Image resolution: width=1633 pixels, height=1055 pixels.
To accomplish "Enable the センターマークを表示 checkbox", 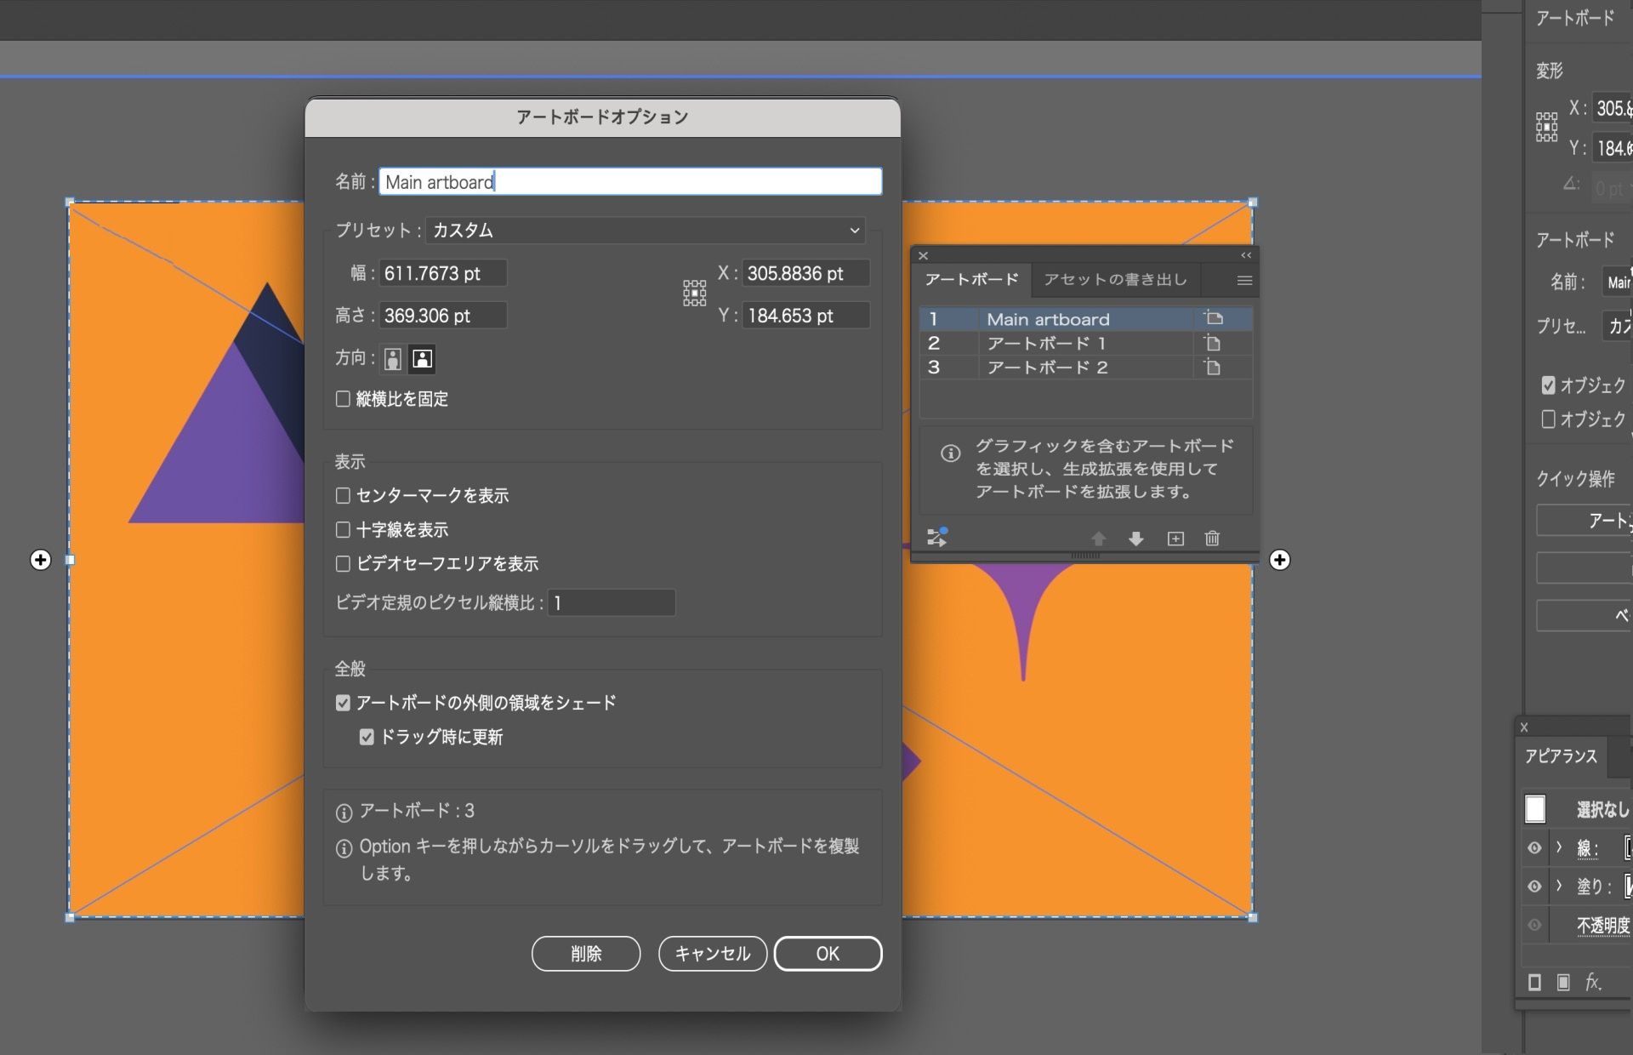I will (x=343, y=495).
